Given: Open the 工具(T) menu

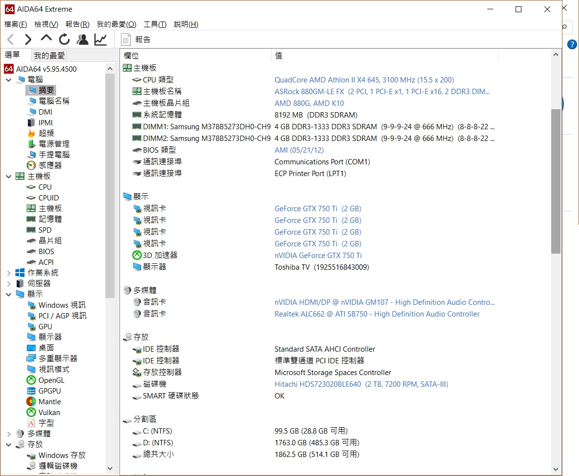Looking at the screenshot, I should click(155, 24).
